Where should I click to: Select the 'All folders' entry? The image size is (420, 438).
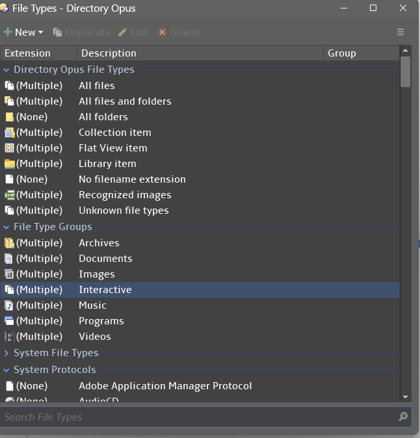[103, 117]
